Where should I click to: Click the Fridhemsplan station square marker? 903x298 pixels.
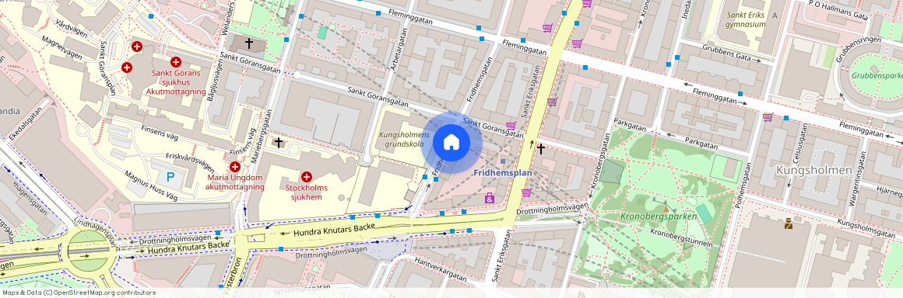tap(503, 161)
